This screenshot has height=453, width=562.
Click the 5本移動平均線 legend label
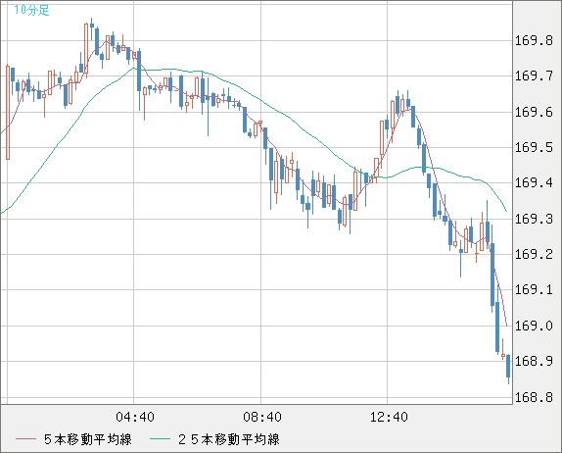88,439
